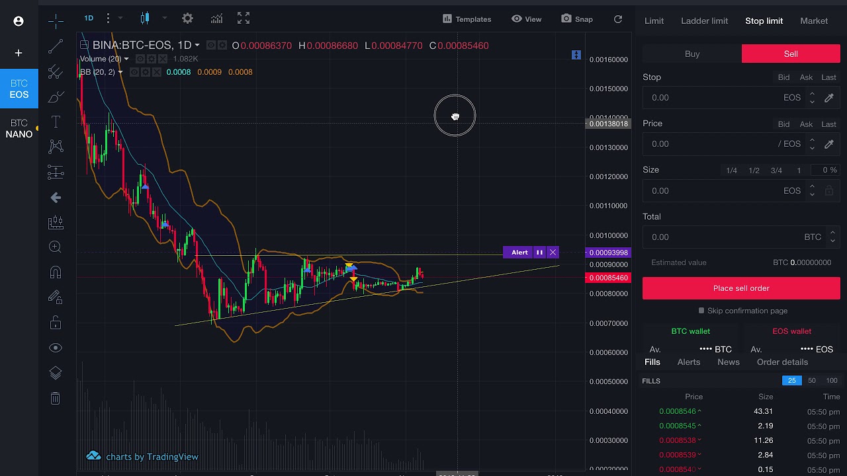Pick limit price from chart with eyedropper
Screen dimensions: 847x476
pyautogui.click(x=828, y=144)
